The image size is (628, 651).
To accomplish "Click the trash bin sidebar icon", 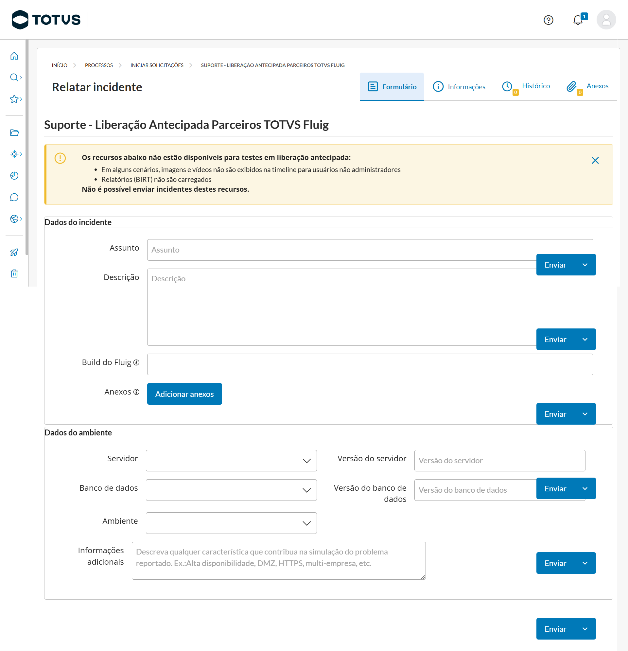I will point(14,273).
